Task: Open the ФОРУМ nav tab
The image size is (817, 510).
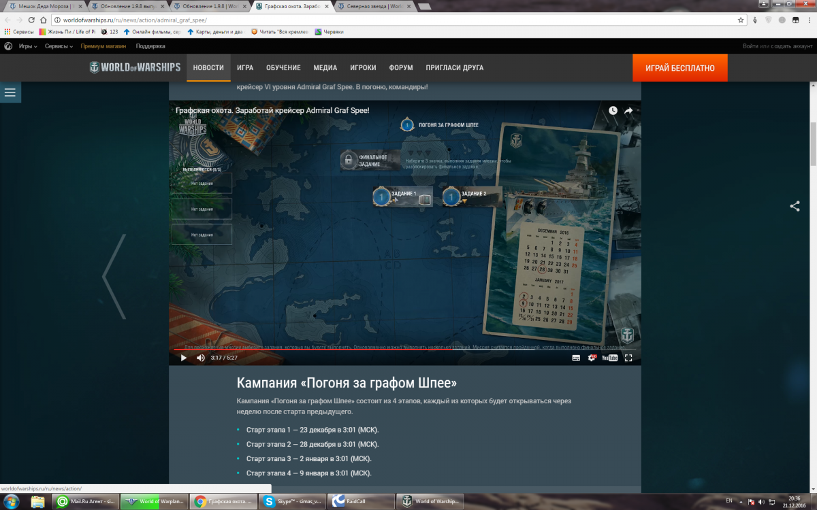Action: [x=401, y=68]
